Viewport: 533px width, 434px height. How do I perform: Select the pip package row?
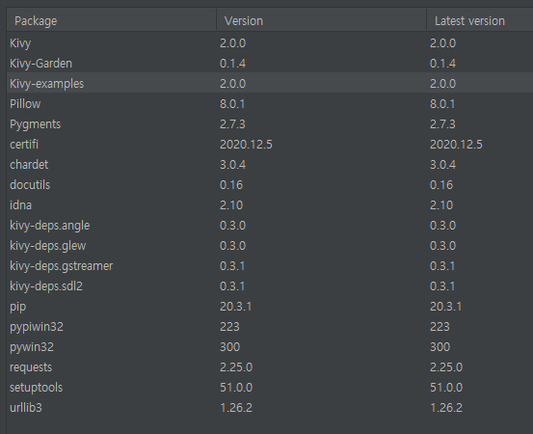tap(270, 306)
